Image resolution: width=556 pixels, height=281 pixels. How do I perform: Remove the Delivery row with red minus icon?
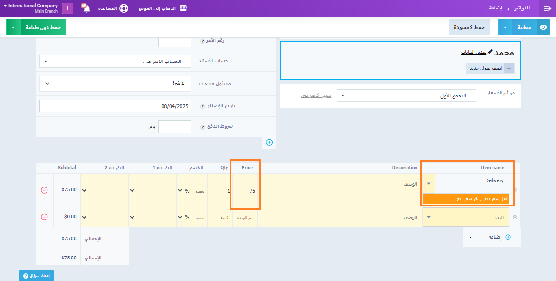click(44, 190)
